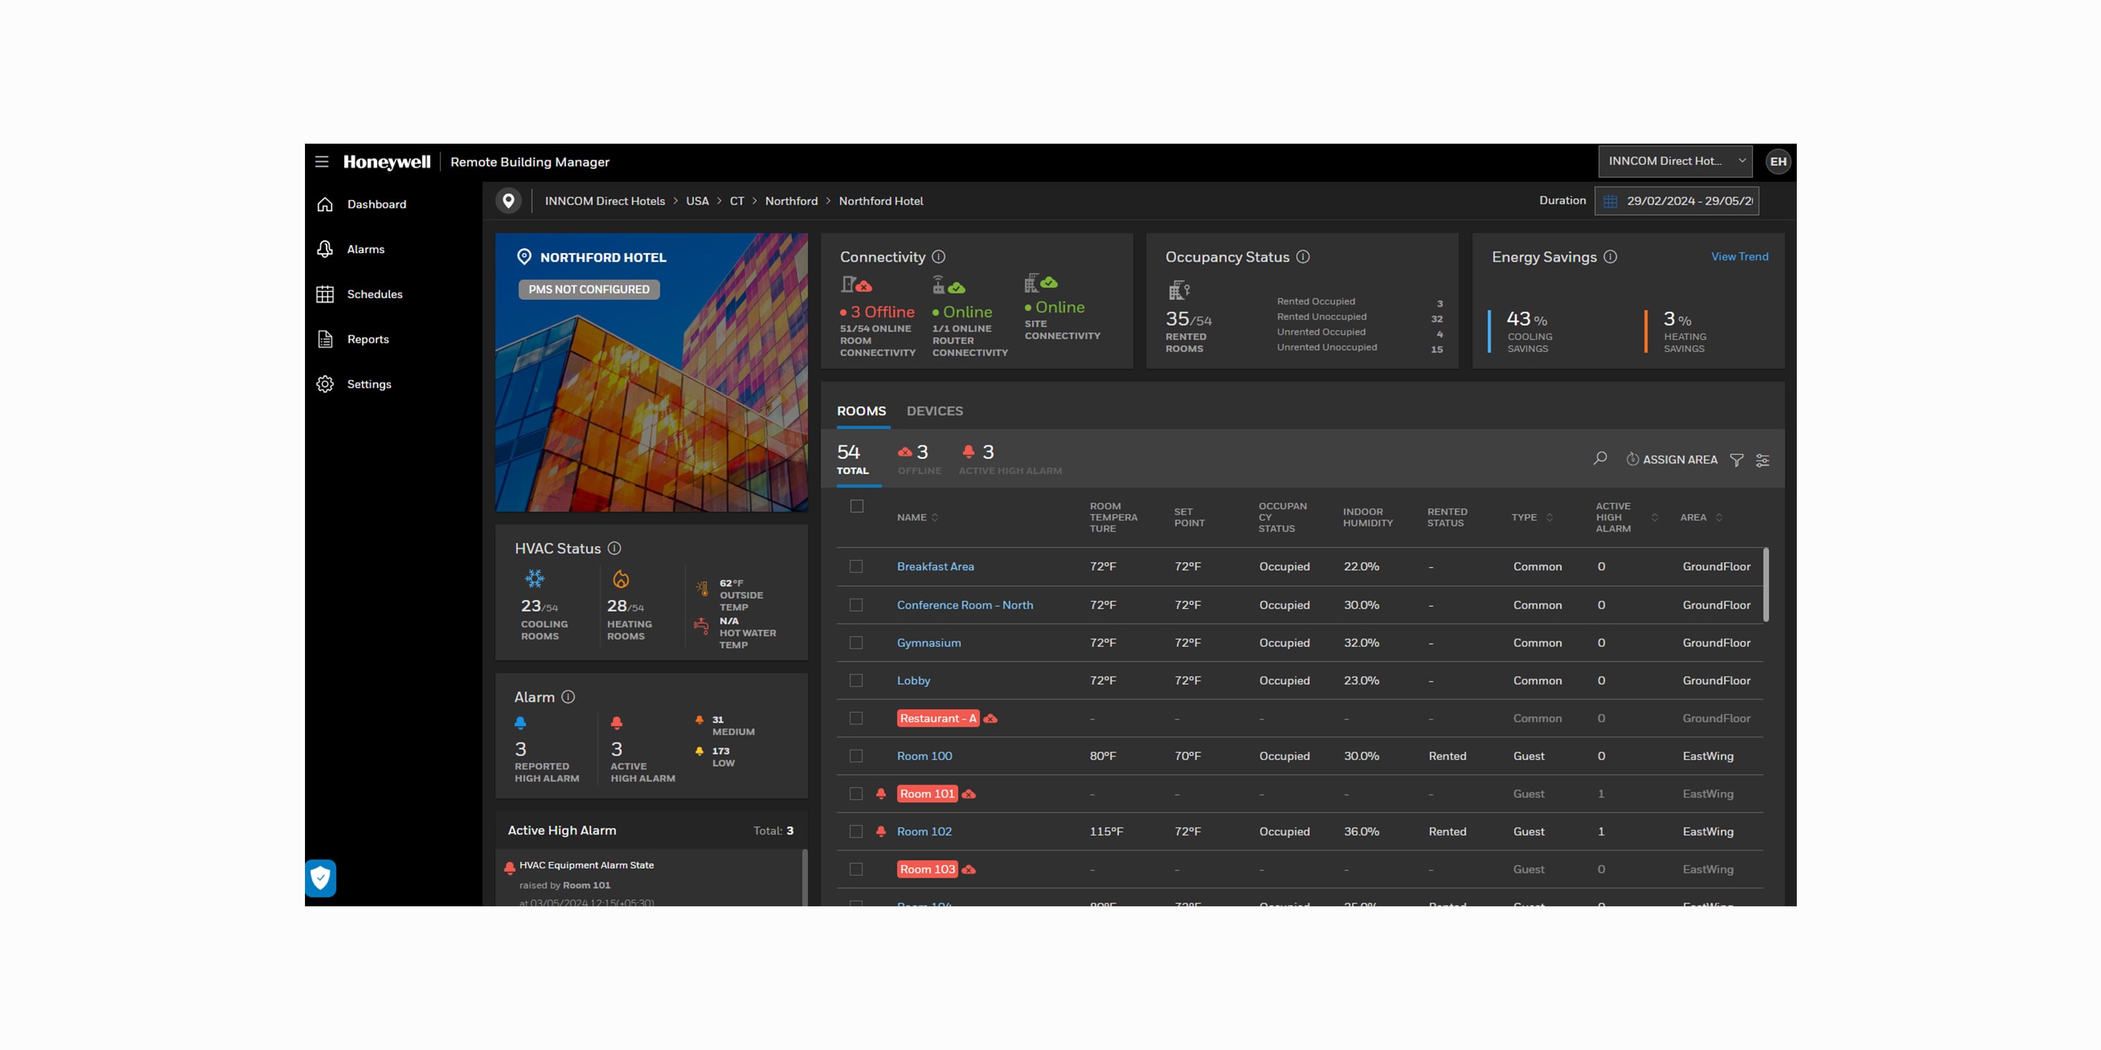
Task: Select the 3 ACTIVE HIGH ALARM filter tab
Action: point(1010,459)
